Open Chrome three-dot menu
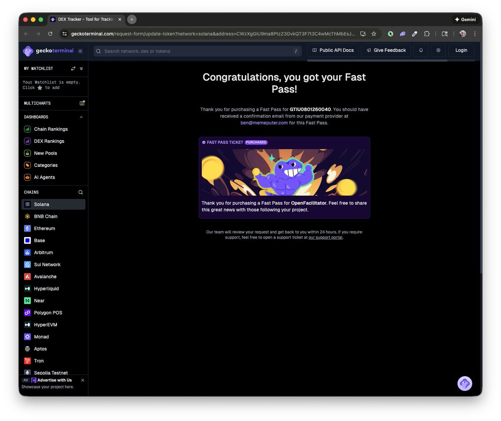This screenshot has width=501, height=421. (475, 34)
